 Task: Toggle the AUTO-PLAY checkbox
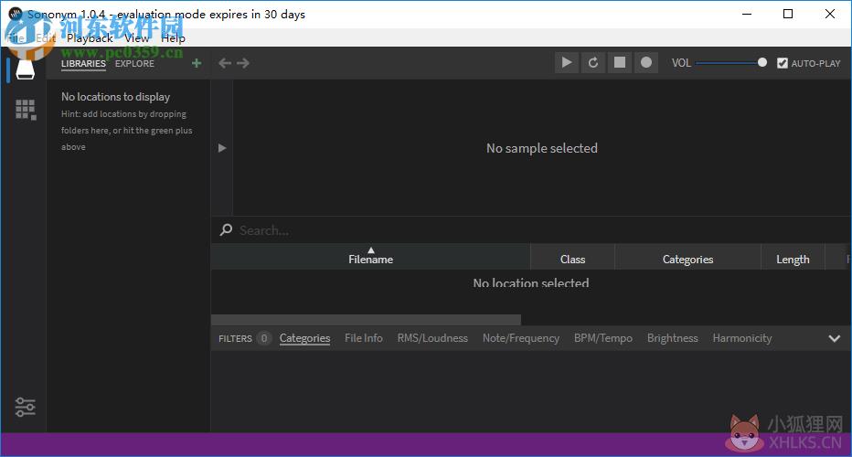(783, 63)
